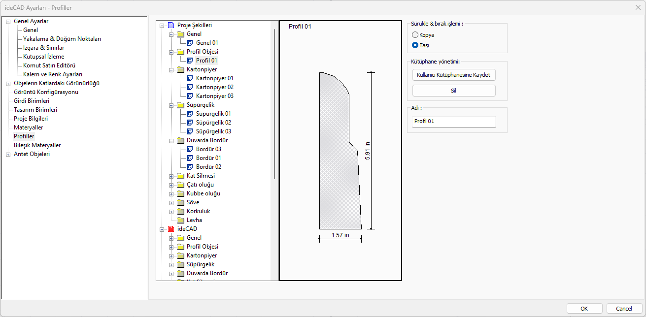The image size is (646, 317).
Task: Open Kalem ve Renk Ayarları settings
Action: 52,74
